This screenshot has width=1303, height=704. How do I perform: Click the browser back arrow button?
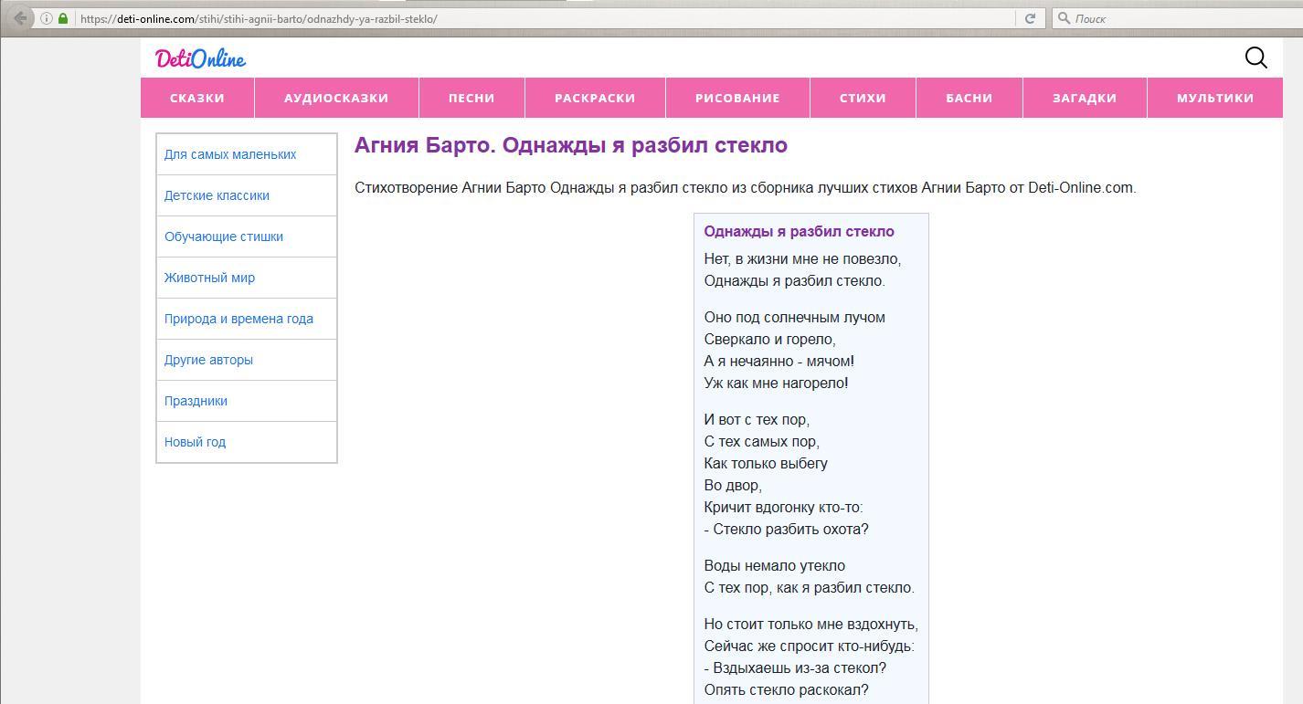[19, 18]
